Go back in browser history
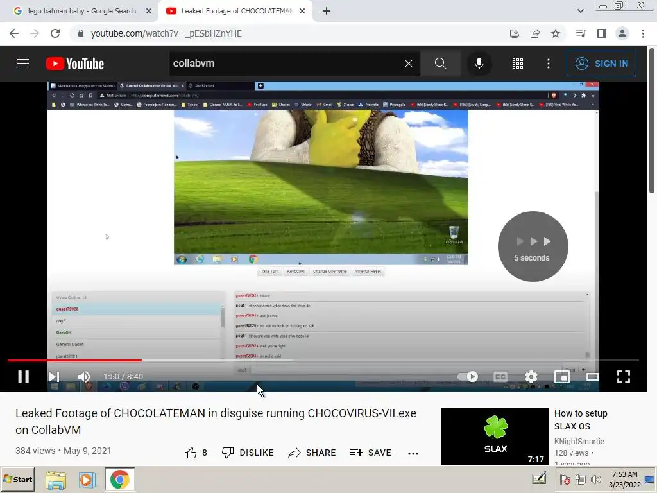 14,33
